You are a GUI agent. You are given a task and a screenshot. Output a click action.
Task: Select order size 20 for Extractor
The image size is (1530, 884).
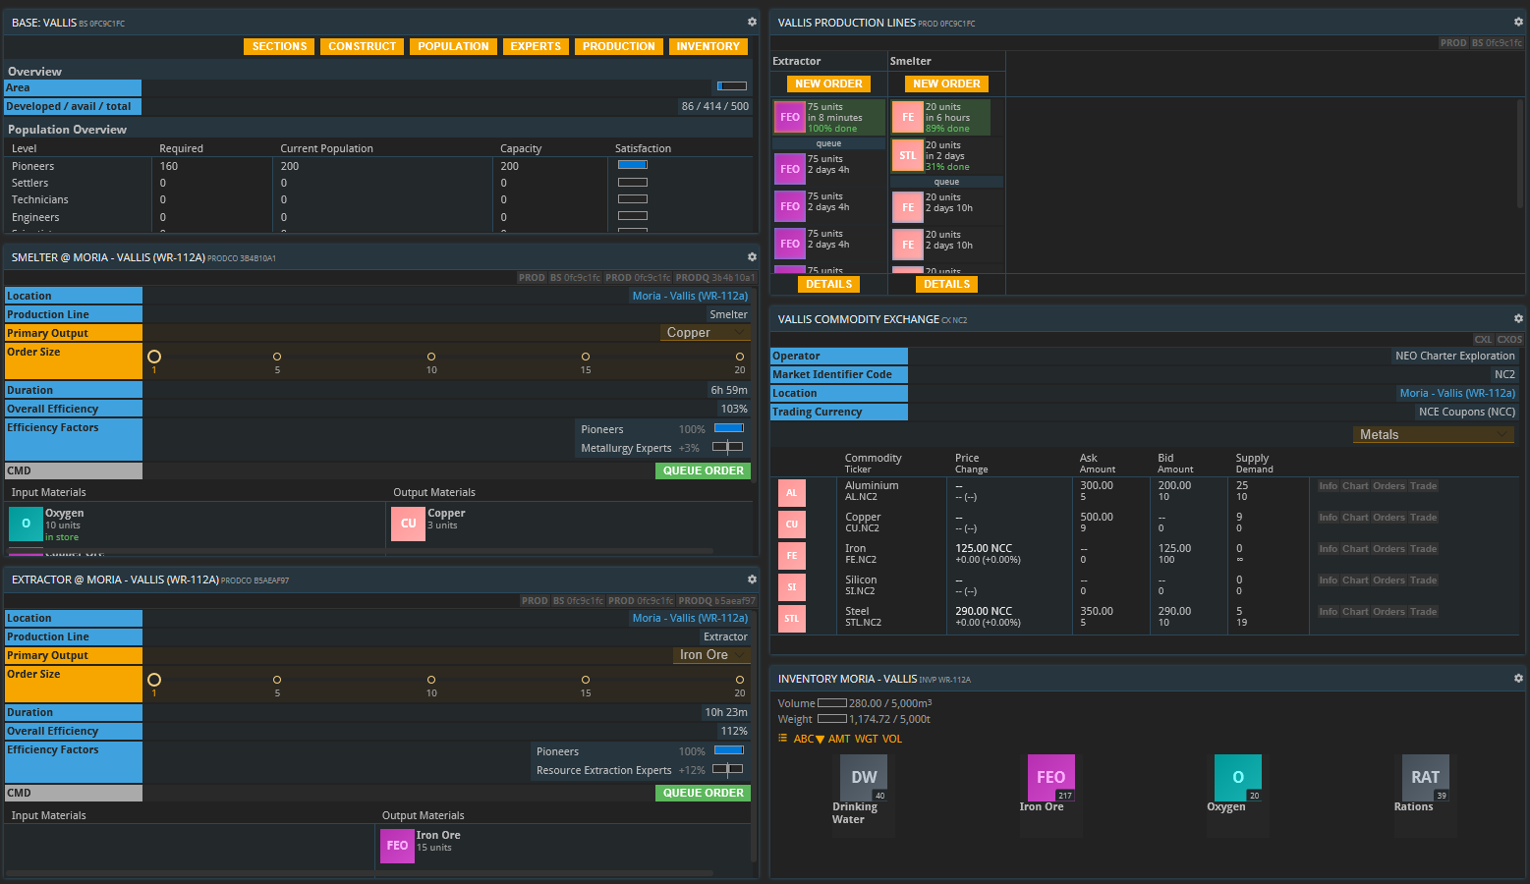pos(740,680)
